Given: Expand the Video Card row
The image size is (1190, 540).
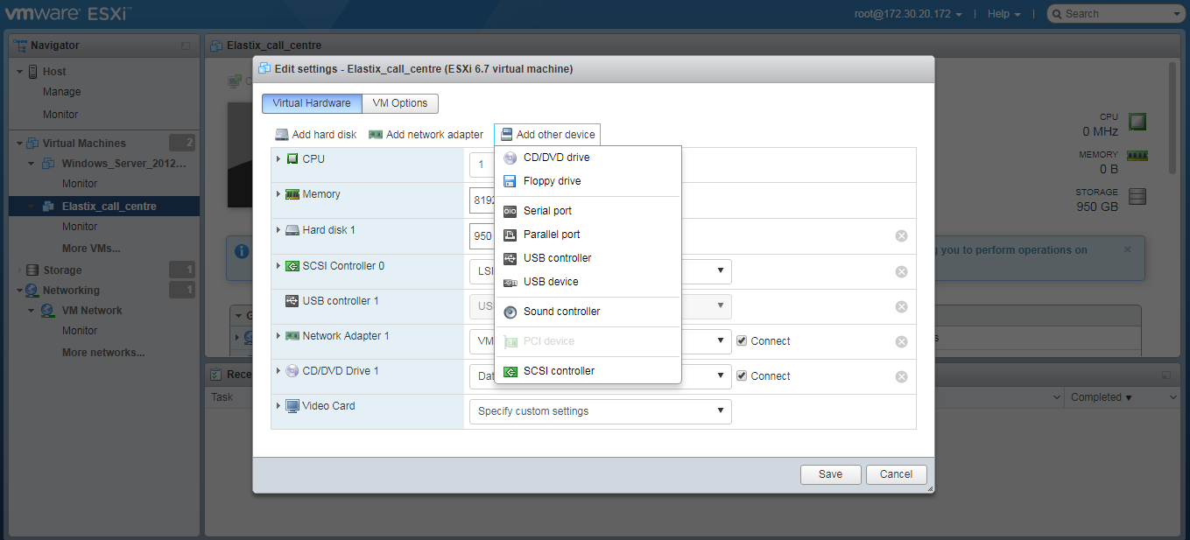Looking at the screenshot, I should [x=278, y=406].
